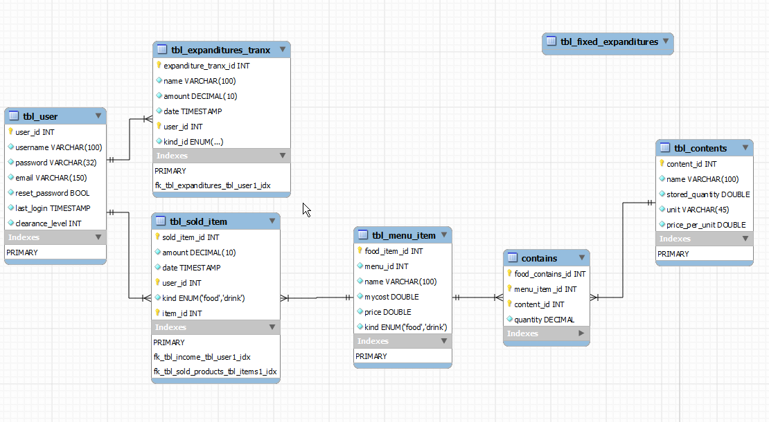Viewport: 769px width, 422px height.
Task: Select the 'price DOUBLE' column in tbl_menu_item
Action: [x=403, y=311]
